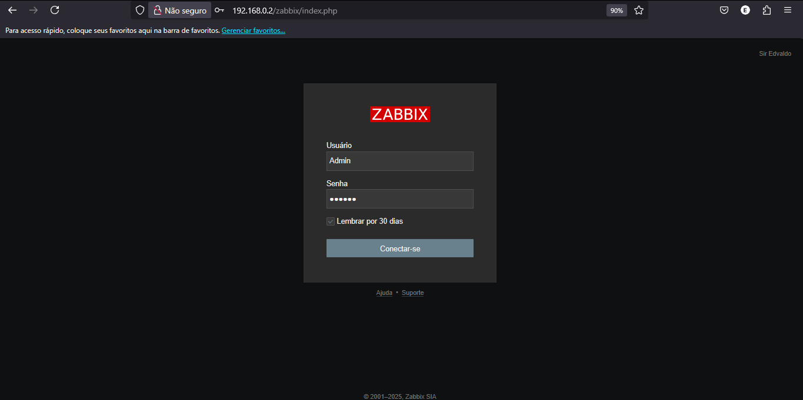The height and width of the screenshot is (400, 803).
Task: Click the back navigation arrow
Action: tap(12, 10)
